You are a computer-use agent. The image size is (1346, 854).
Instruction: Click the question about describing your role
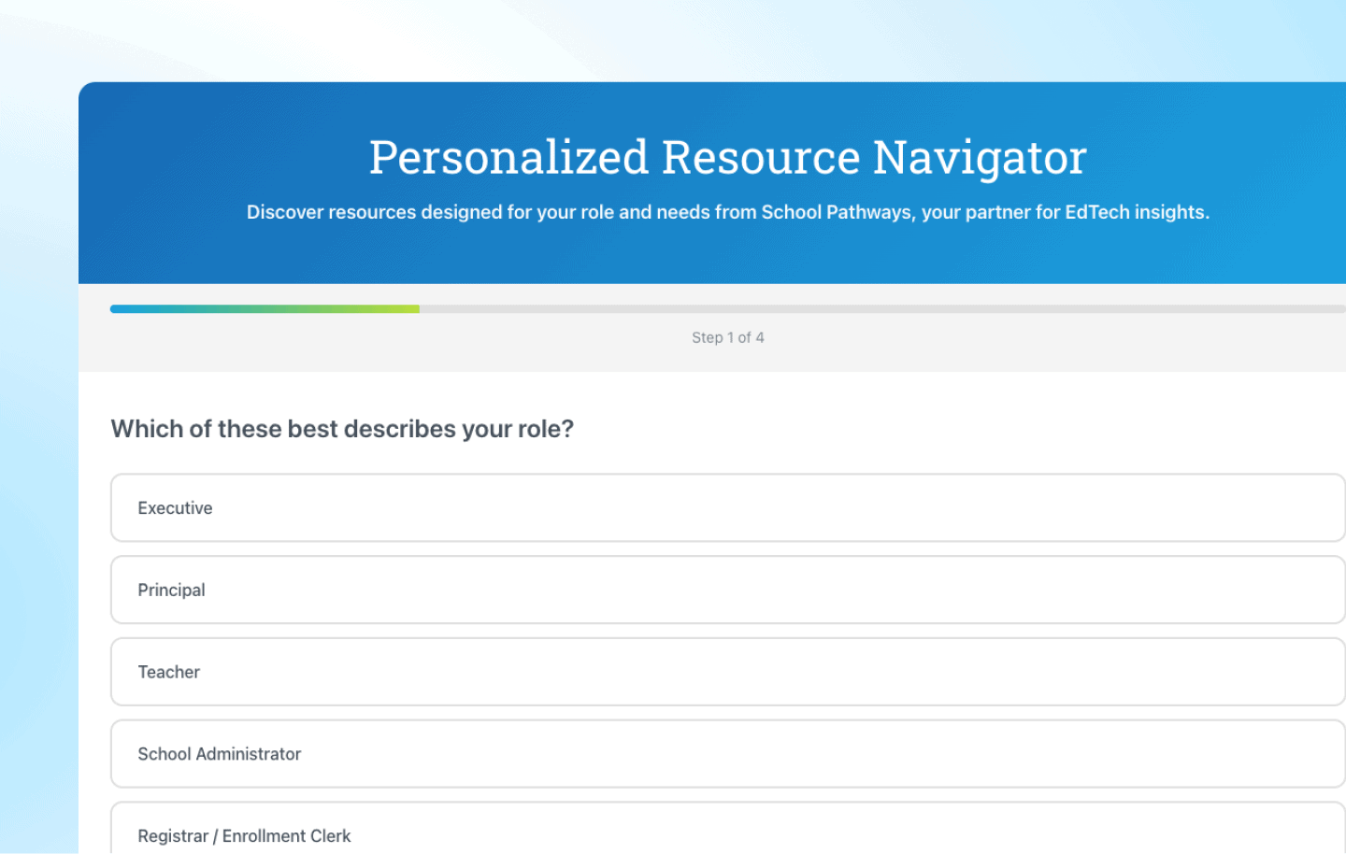coord(342,428)
